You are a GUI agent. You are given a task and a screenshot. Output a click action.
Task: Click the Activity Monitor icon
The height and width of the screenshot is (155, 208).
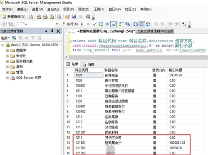coord(88,17)
